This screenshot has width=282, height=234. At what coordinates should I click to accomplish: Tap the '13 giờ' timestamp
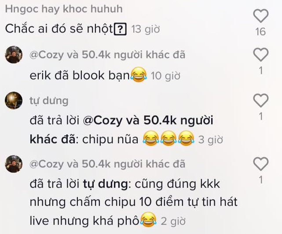(x=146, y=29)
